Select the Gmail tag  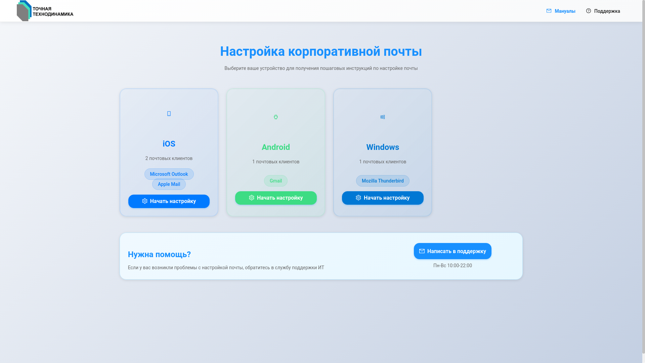(276, 181)
